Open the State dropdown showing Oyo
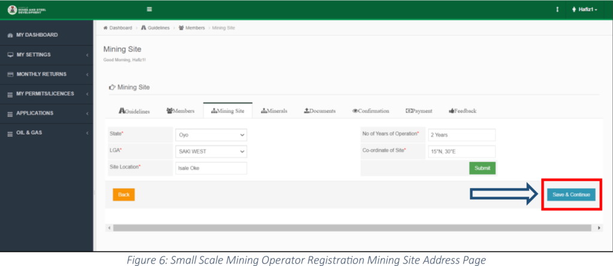The image size is (613, 266). 211,135
